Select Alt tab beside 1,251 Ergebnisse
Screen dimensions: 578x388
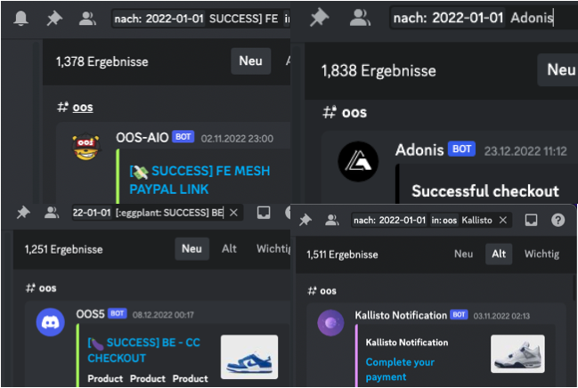click(229, 248)
